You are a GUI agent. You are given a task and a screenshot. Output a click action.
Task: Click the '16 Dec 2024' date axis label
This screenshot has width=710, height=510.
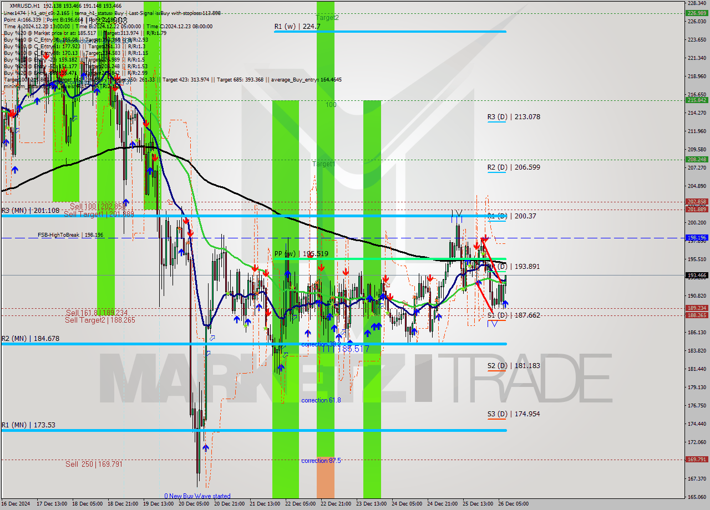pos(16,504)
